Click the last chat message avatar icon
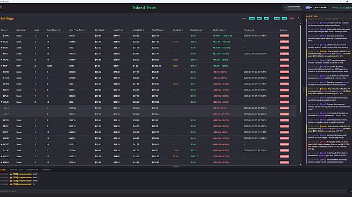Image resolution: width=352 pixels, height=197 pixels. (x=11, y=184)
